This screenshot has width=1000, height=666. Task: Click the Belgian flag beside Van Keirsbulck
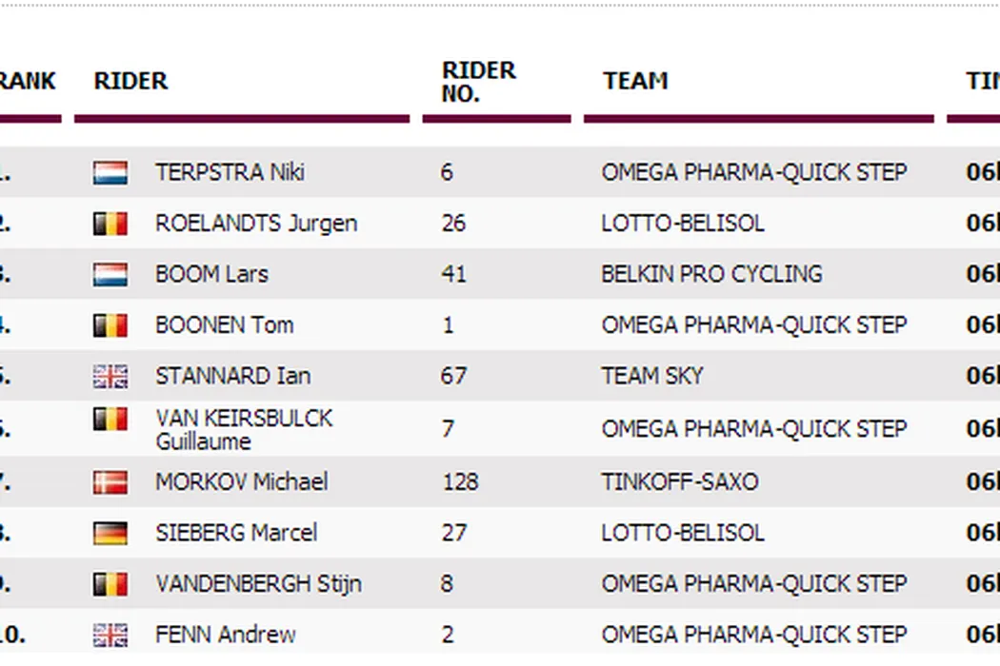click(x=110, y=420)
